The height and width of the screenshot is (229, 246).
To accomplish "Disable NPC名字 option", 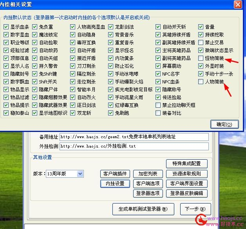I will 158,74.
